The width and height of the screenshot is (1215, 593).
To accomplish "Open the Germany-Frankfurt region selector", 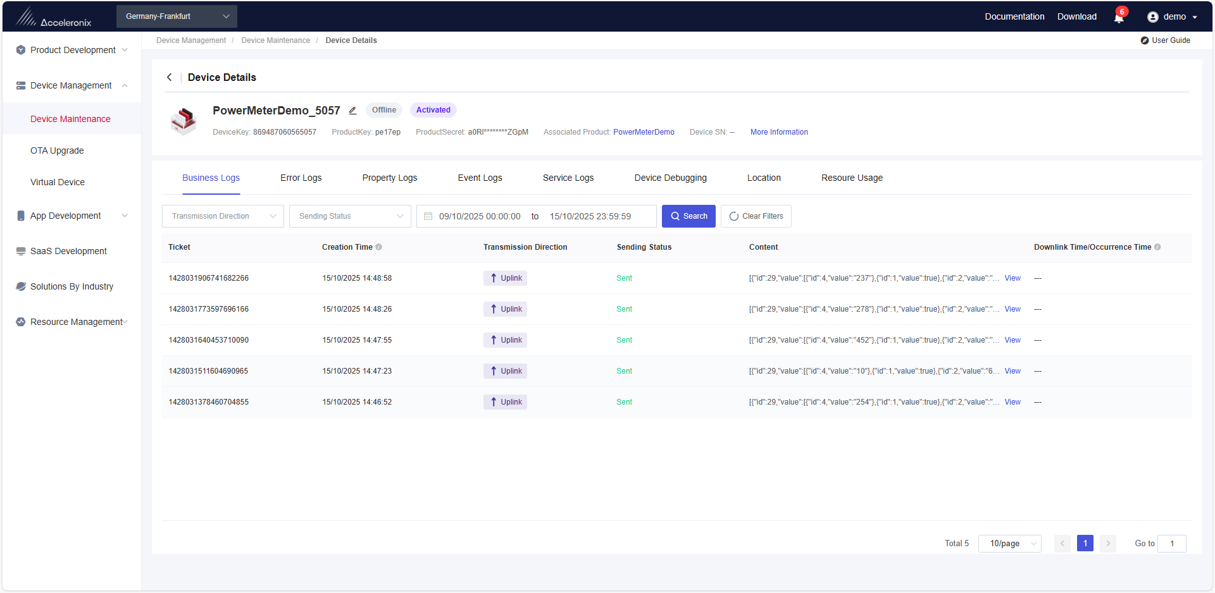I will click(177, 16).
